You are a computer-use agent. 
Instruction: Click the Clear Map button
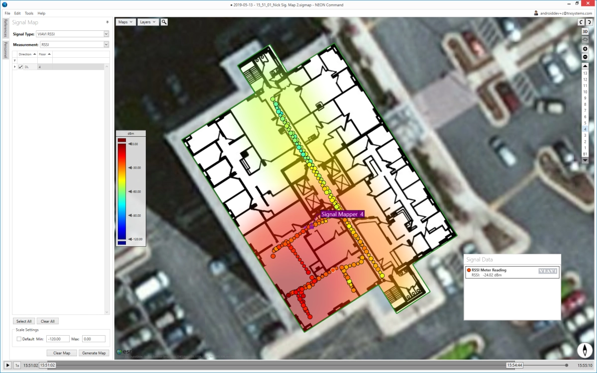(62, 353)
